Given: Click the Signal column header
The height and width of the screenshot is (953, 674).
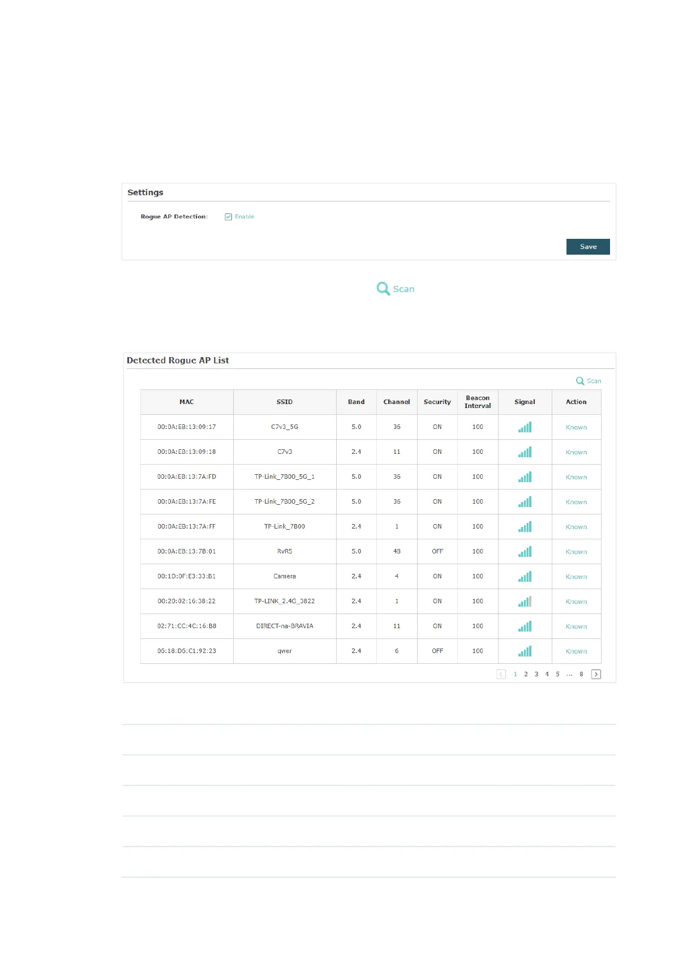Looking at the screenshot, I should [525, 402].
